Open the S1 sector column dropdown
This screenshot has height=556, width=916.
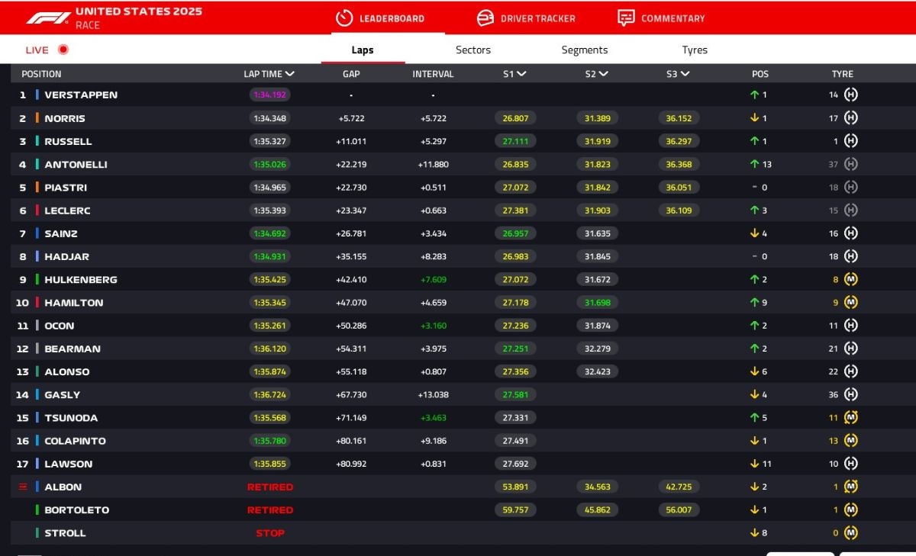pos(521,74)
